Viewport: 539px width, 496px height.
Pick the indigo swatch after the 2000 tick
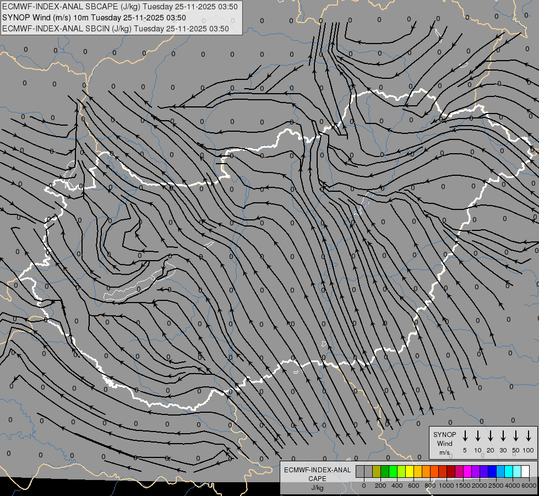(483, 471)
